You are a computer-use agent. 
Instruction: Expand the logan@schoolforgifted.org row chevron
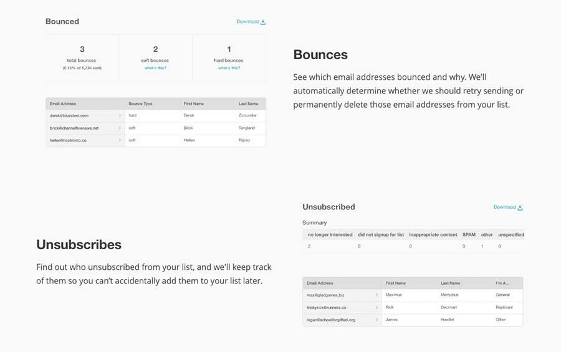coord(376,320)
